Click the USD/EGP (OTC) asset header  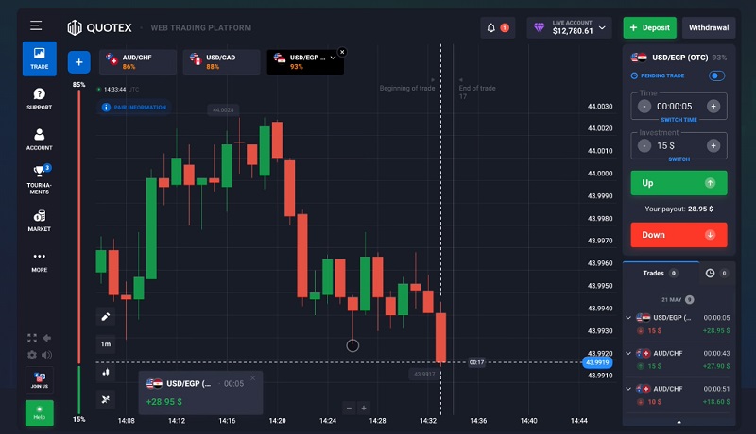click(679, 58)
